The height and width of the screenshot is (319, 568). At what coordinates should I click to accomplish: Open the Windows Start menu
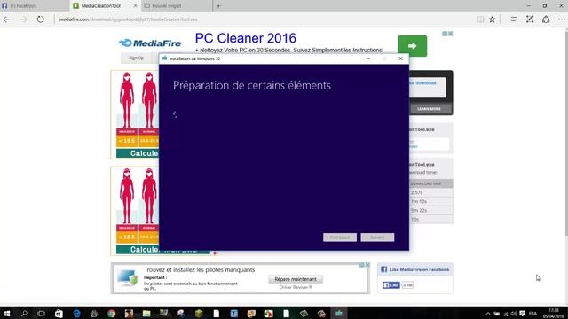click(6, 313)
